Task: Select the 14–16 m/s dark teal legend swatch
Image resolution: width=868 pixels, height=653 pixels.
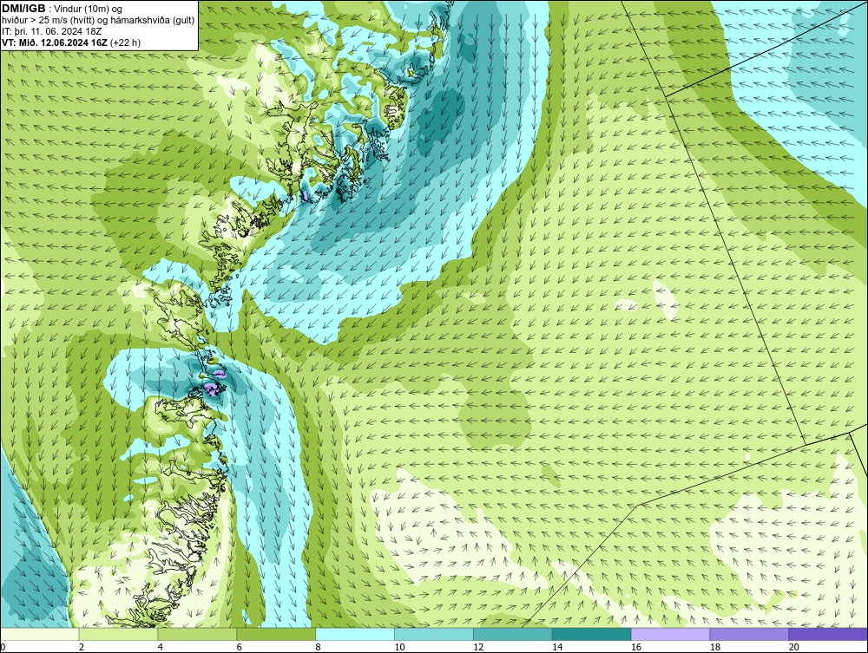Action: pos(592,634)
